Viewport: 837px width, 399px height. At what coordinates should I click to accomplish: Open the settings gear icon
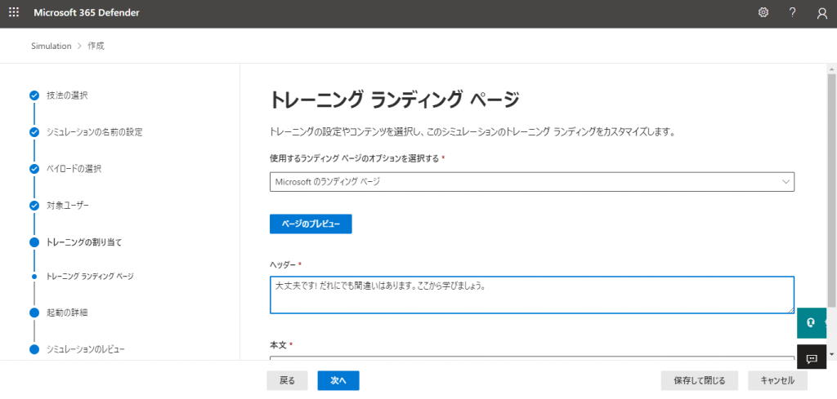pyautogui.click(x=763, y=13)
